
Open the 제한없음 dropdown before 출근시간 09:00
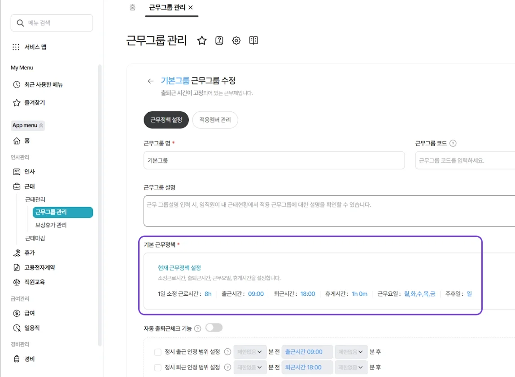pyautogui.click(x=250, y=351)
